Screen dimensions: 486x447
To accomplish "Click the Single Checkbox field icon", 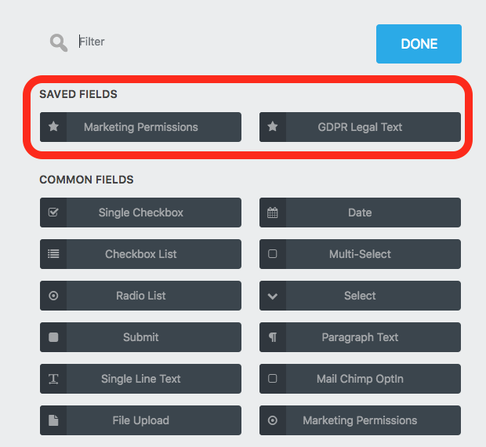I will click(53, 213).
